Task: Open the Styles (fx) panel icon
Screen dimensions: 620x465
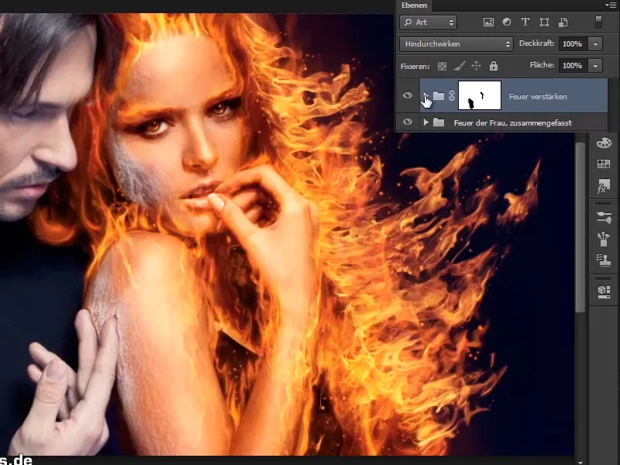Action: 604,186
